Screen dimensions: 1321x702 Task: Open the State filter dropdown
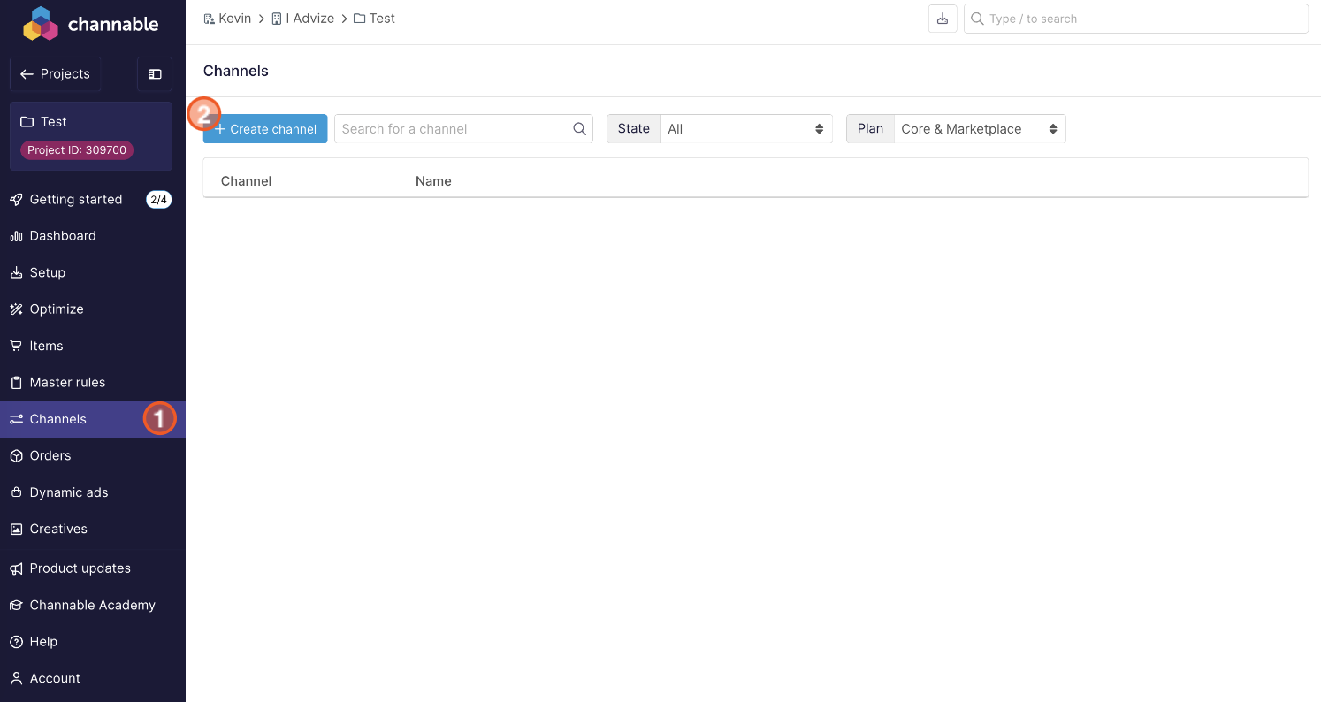point(745,129)
